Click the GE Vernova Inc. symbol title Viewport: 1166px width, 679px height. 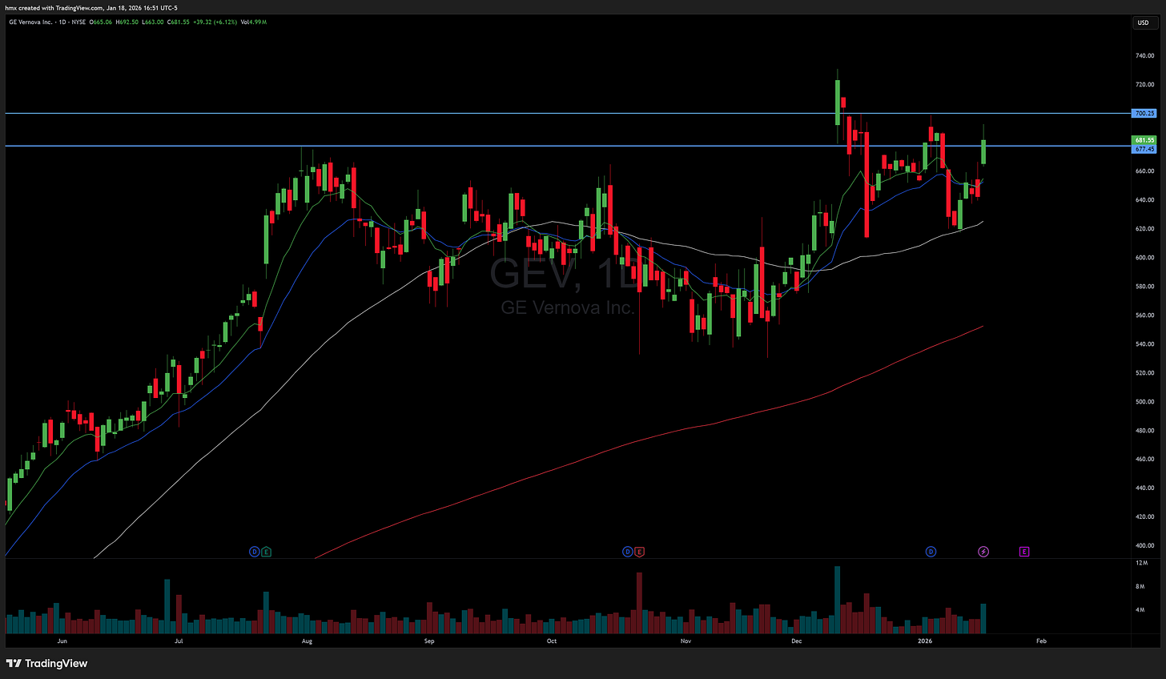coord(30,22)
